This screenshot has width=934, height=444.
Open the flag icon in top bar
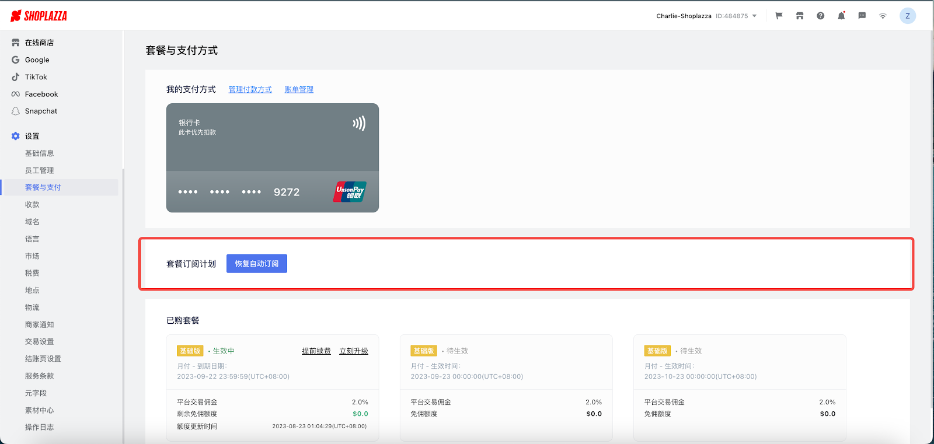pos(779,16)
